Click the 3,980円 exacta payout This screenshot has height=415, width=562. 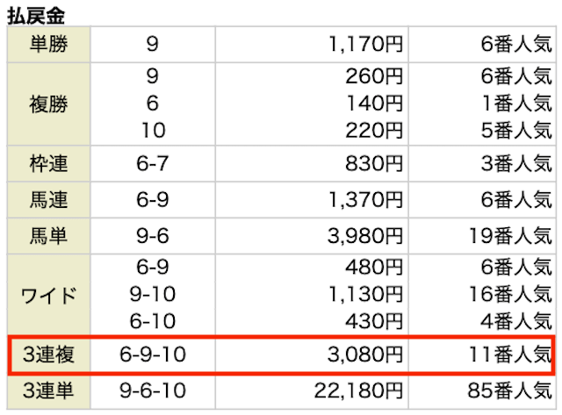click(x=365, y=236)
